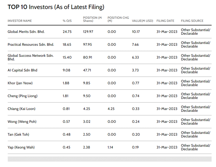Click the 2.50 position value
The image size is (216, 167).
[87, 134]
